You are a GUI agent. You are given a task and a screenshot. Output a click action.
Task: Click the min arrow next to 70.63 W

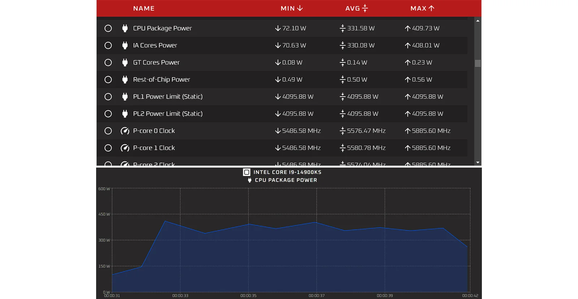tap(278, 45)
